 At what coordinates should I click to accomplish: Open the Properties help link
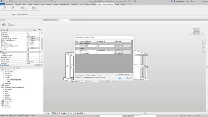pyautogui.click(x=5, y=65)
